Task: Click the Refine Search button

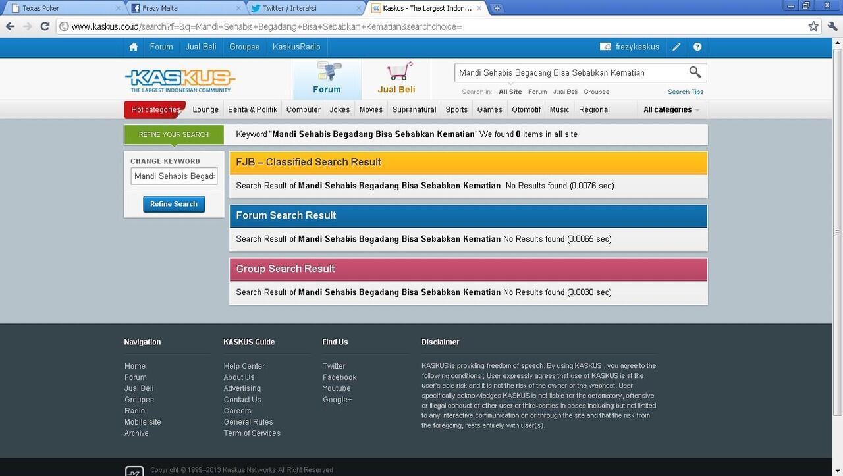Action: click(x=174, y=204)
